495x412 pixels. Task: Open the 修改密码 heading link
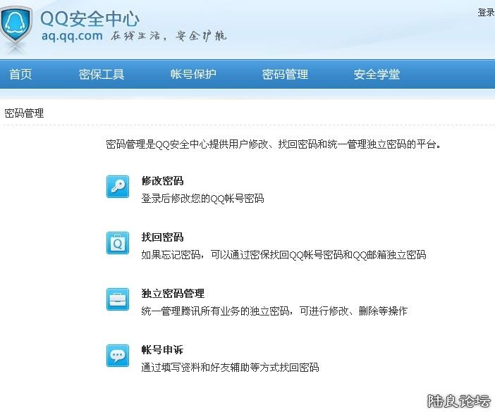point(162,181)
